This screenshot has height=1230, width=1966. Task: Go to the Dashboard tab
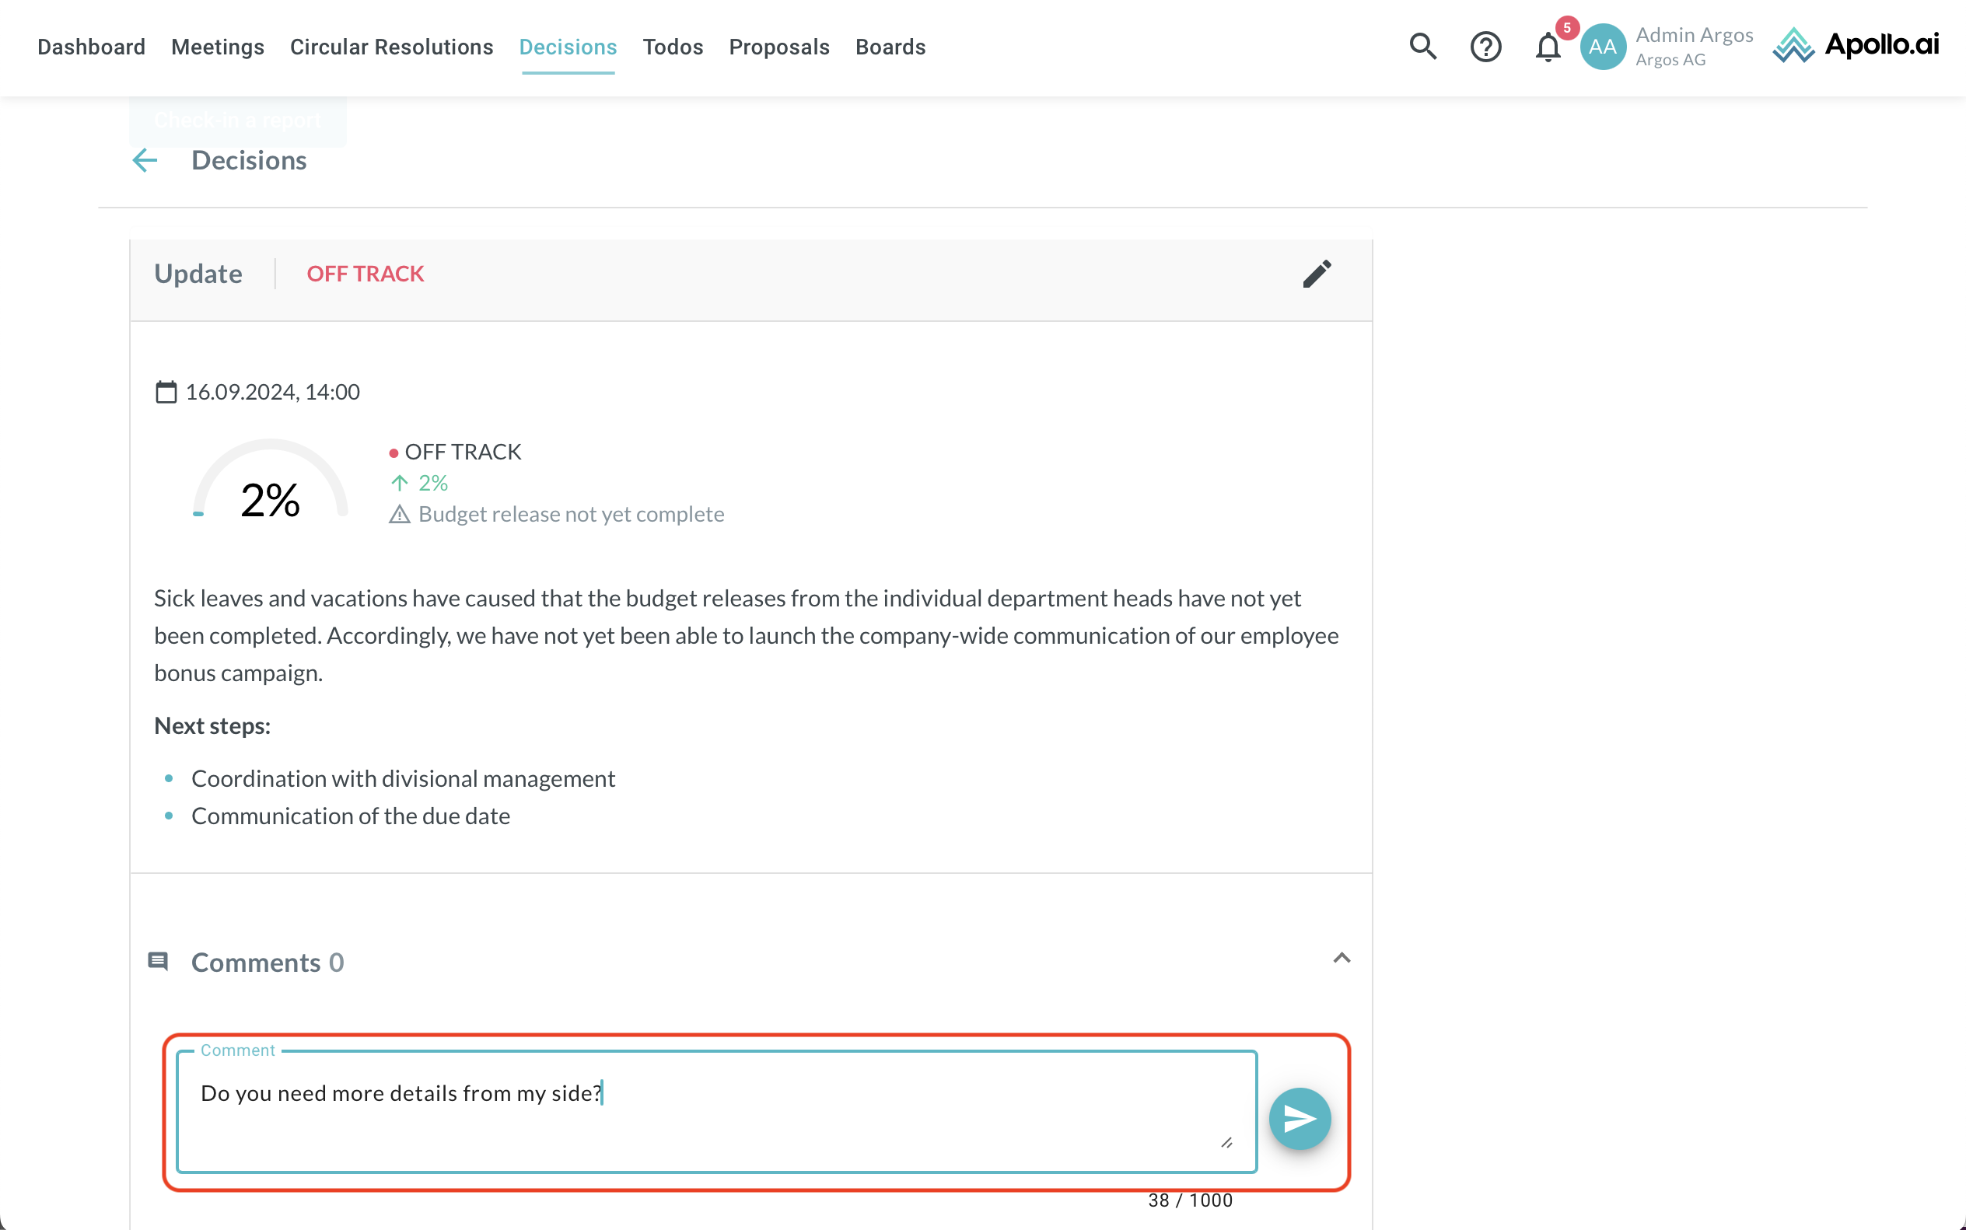91,47
